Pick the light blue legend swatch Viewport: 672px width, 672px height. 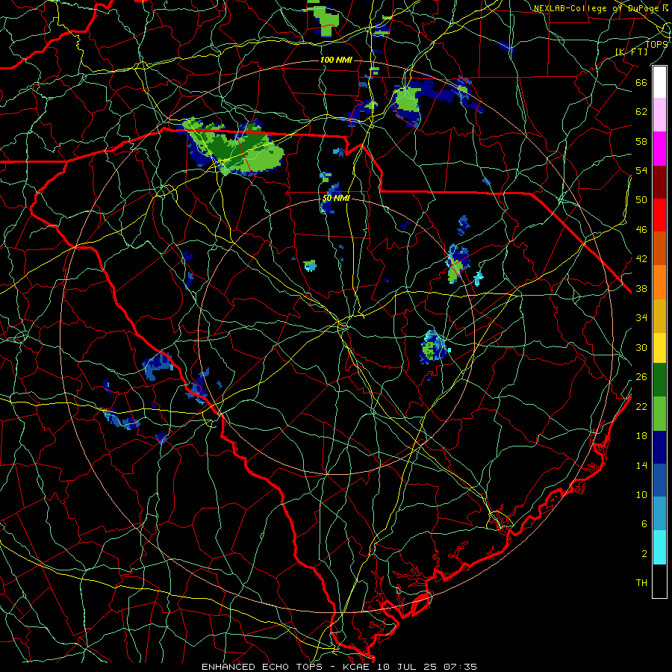659,513
